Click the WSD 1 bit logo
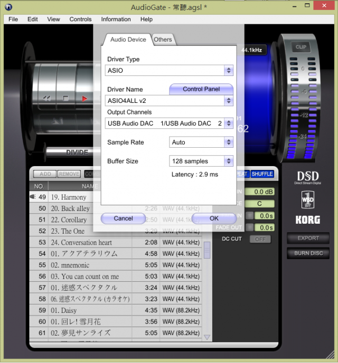This screenshot has width=338, height=363. (308, 200)
